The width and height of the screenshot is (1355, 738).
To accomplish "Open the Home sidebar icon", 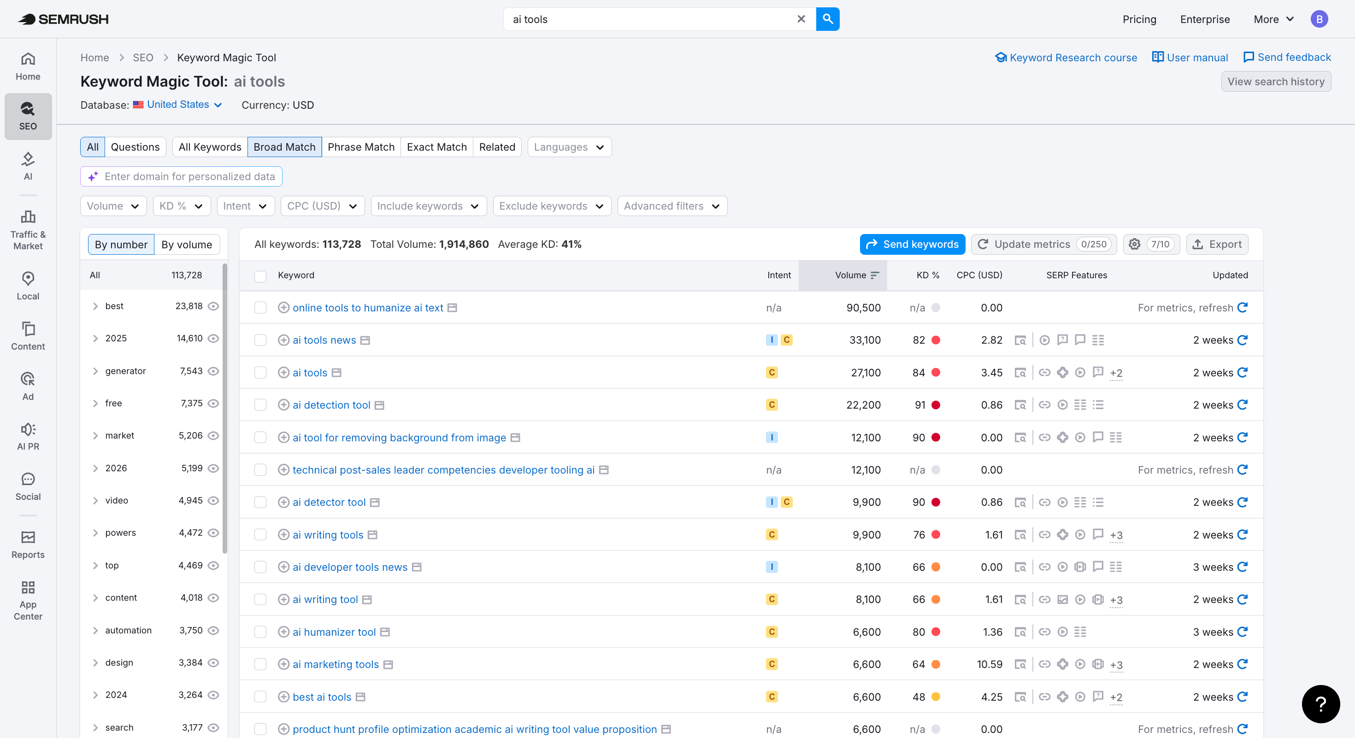I will pos(28,66).
